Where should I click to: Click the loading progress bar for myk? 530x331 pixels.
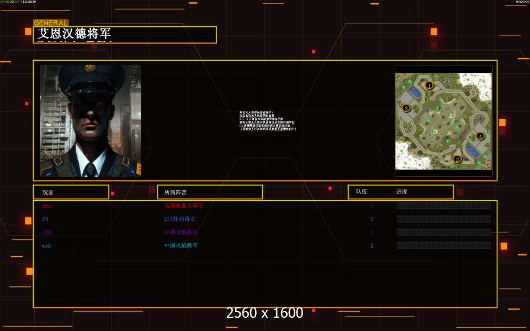pos(443,245)
